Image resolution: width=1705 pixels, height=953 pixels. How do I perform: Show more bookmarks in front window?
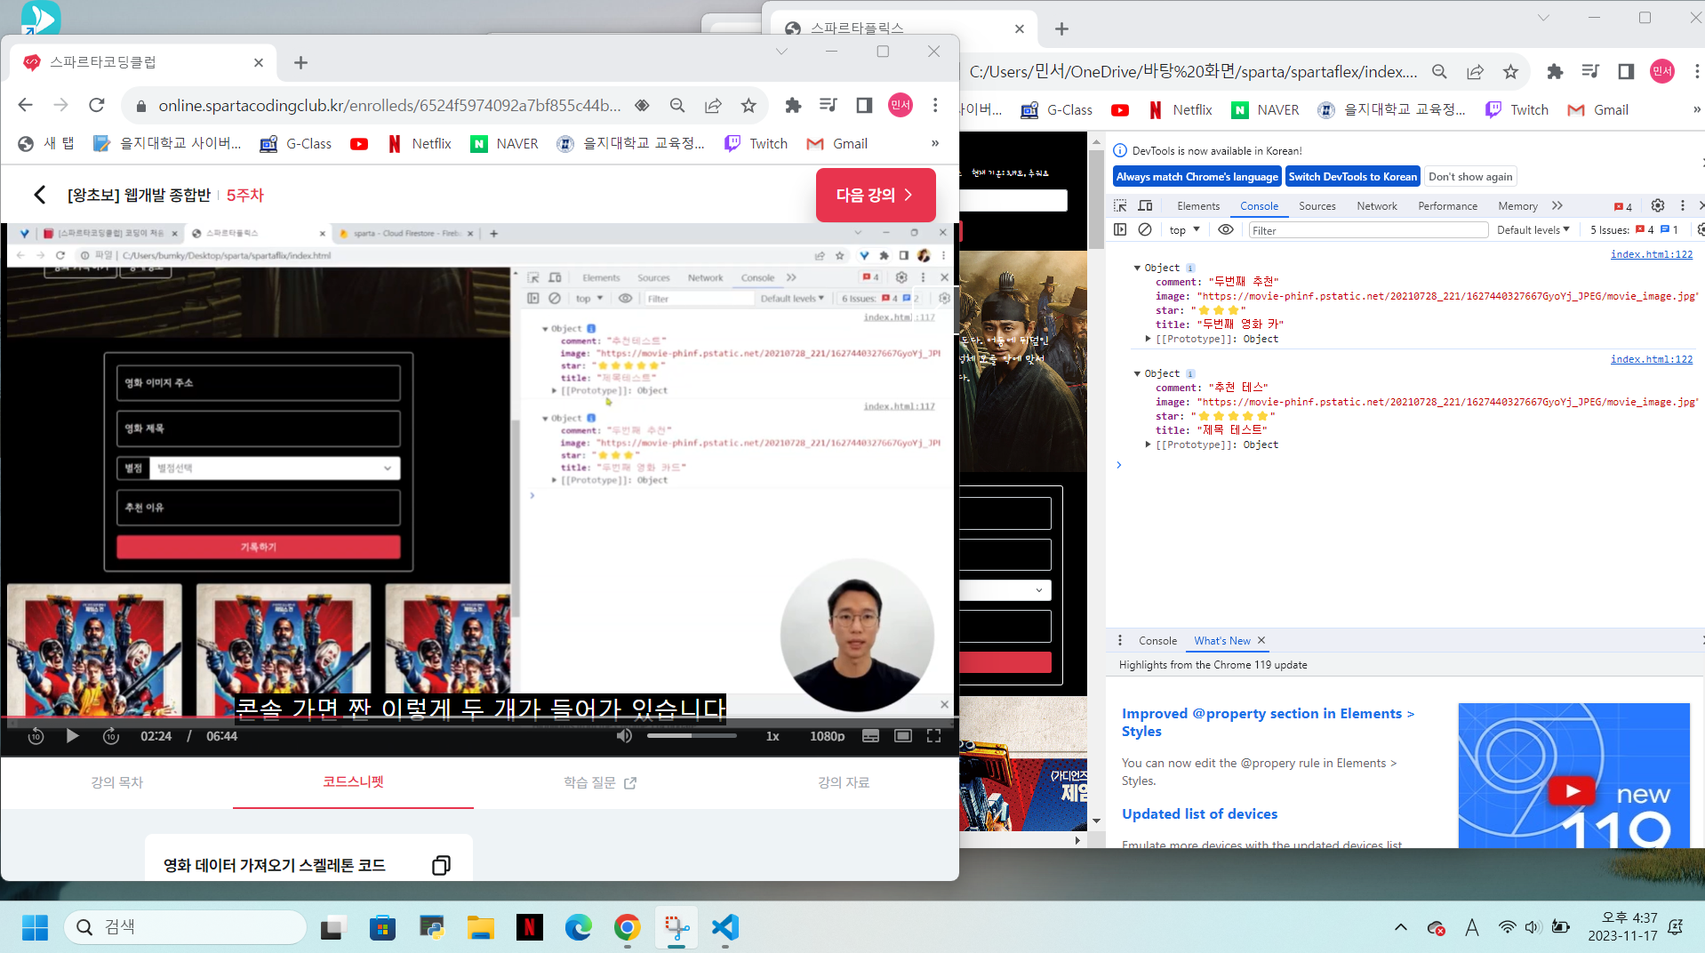pyautogui.click(x=935, y=144)
